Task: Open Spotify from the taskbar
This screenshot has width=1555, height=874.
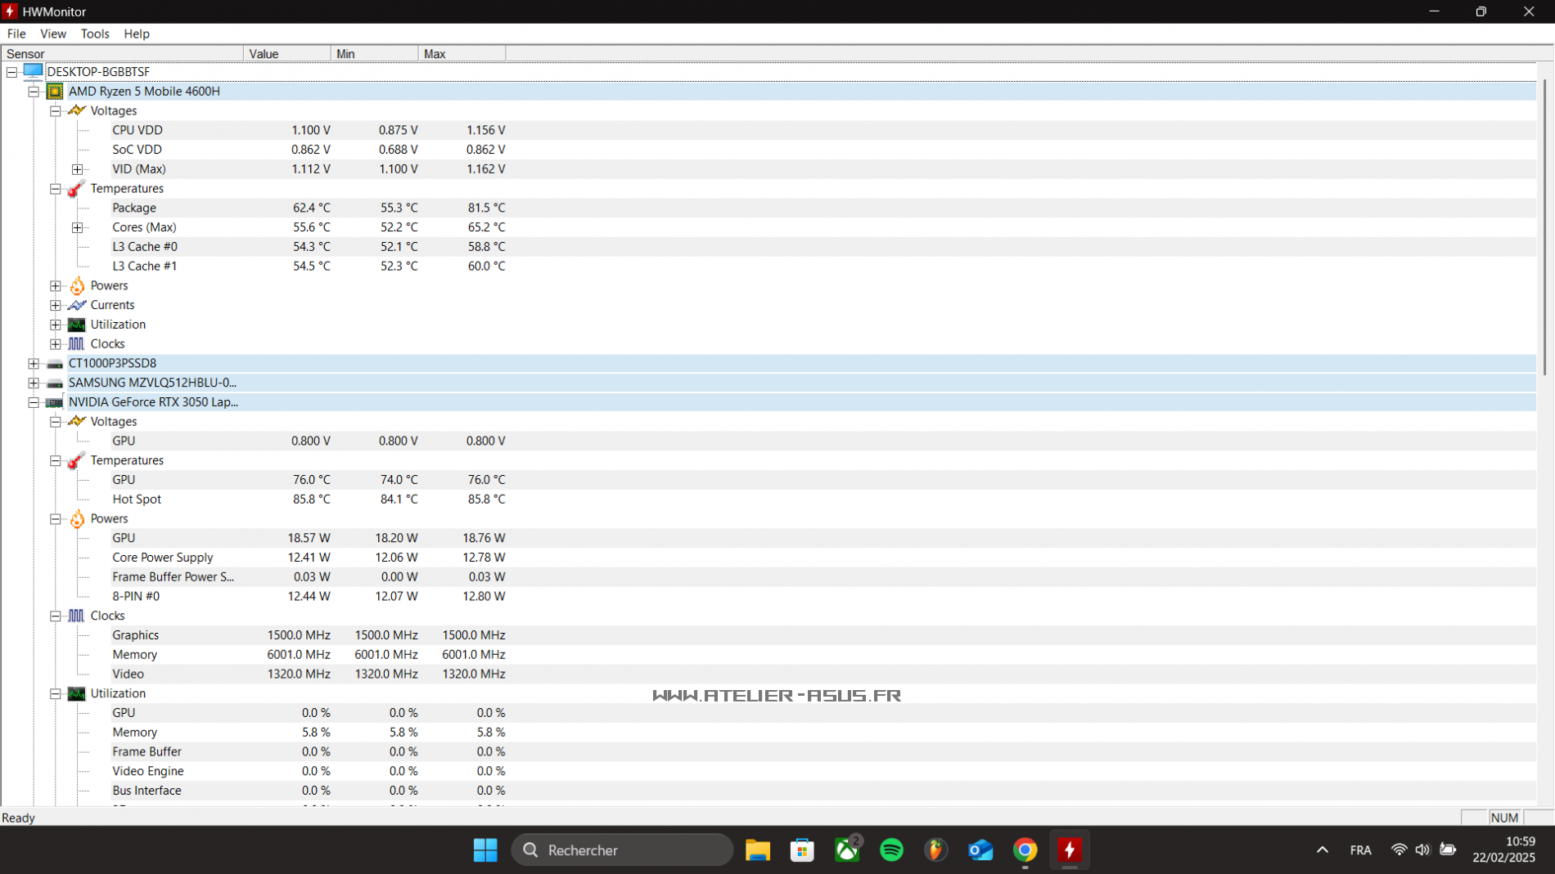Action: 891,850
